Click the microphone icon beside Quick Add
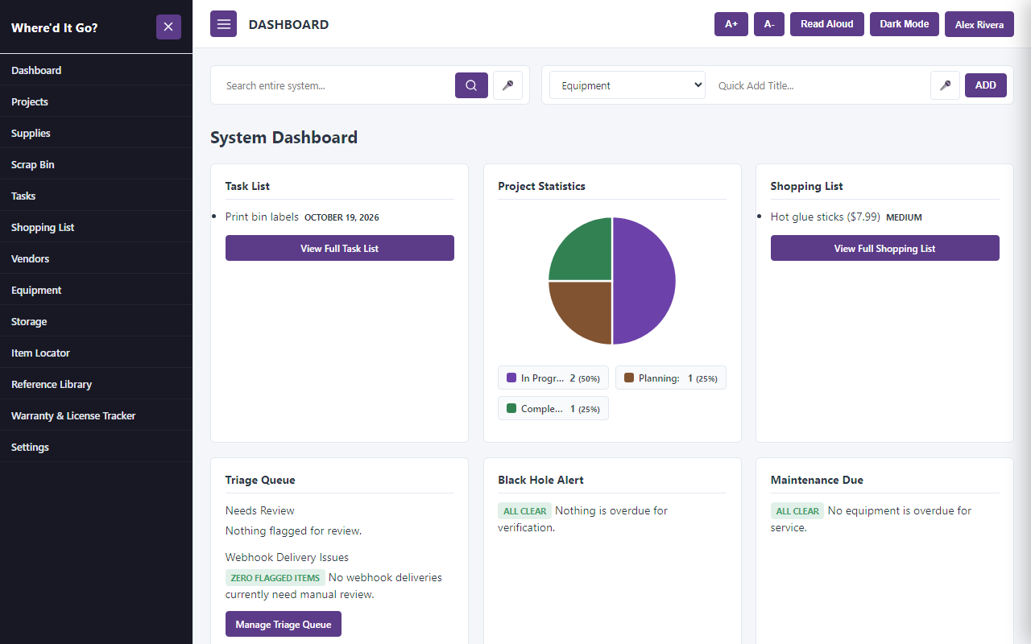The image size is (1031, 644). tap(945, 85)
